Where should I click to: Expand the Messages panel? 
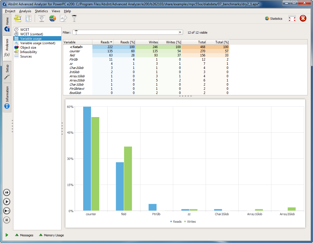(x=24, y=235)
